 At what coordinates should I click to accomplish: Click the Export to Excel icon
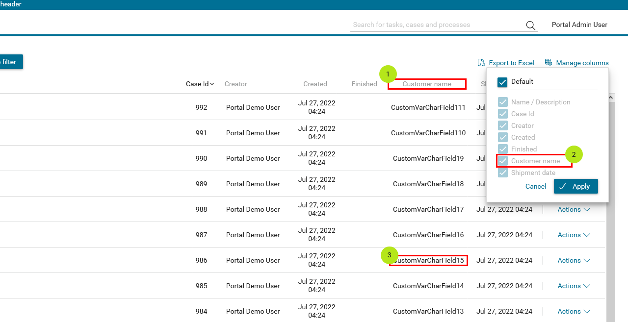481,63
